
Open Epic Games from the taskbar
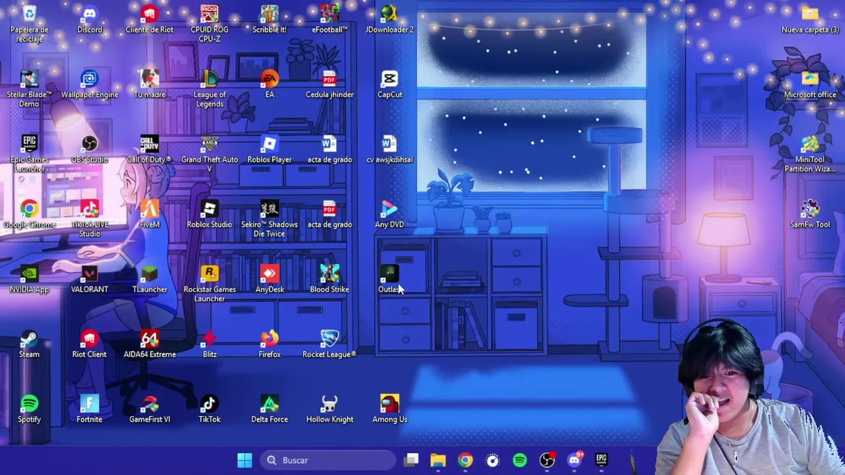tap(601, 460)
